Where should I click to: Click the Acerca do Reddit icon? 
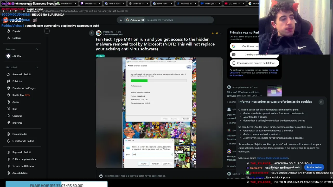(8, 74)
